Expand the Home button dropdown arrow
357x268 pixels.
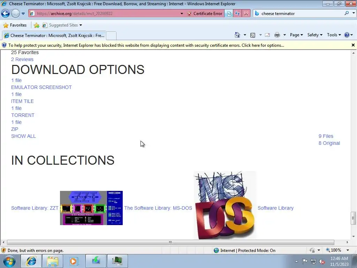245,35
